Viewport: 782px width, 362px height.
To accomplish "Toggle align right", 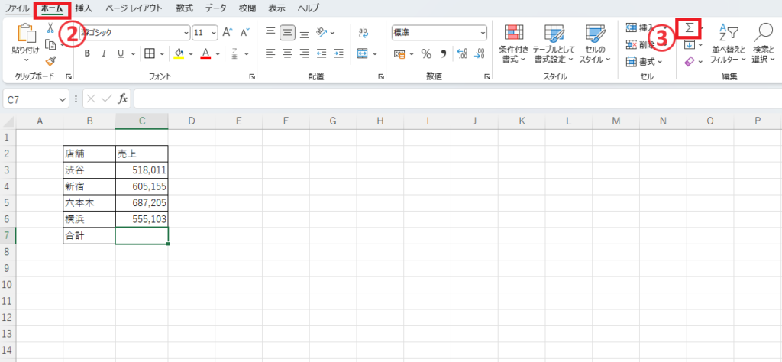I will (x=304, y=53).
